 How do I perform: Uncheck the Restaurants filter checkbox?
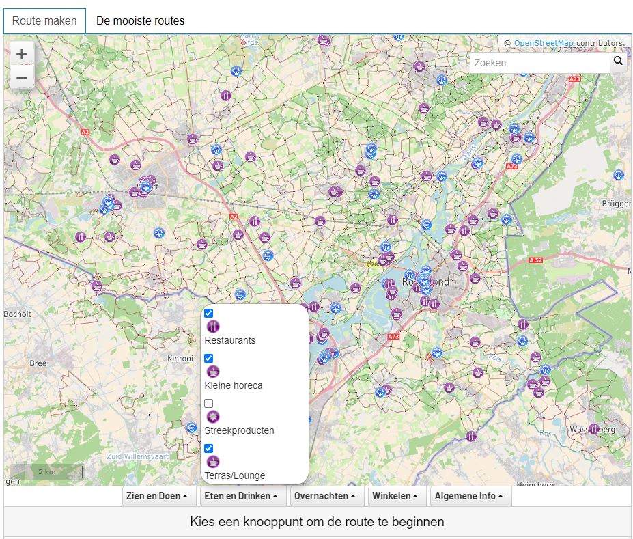[x=208, y=313]
